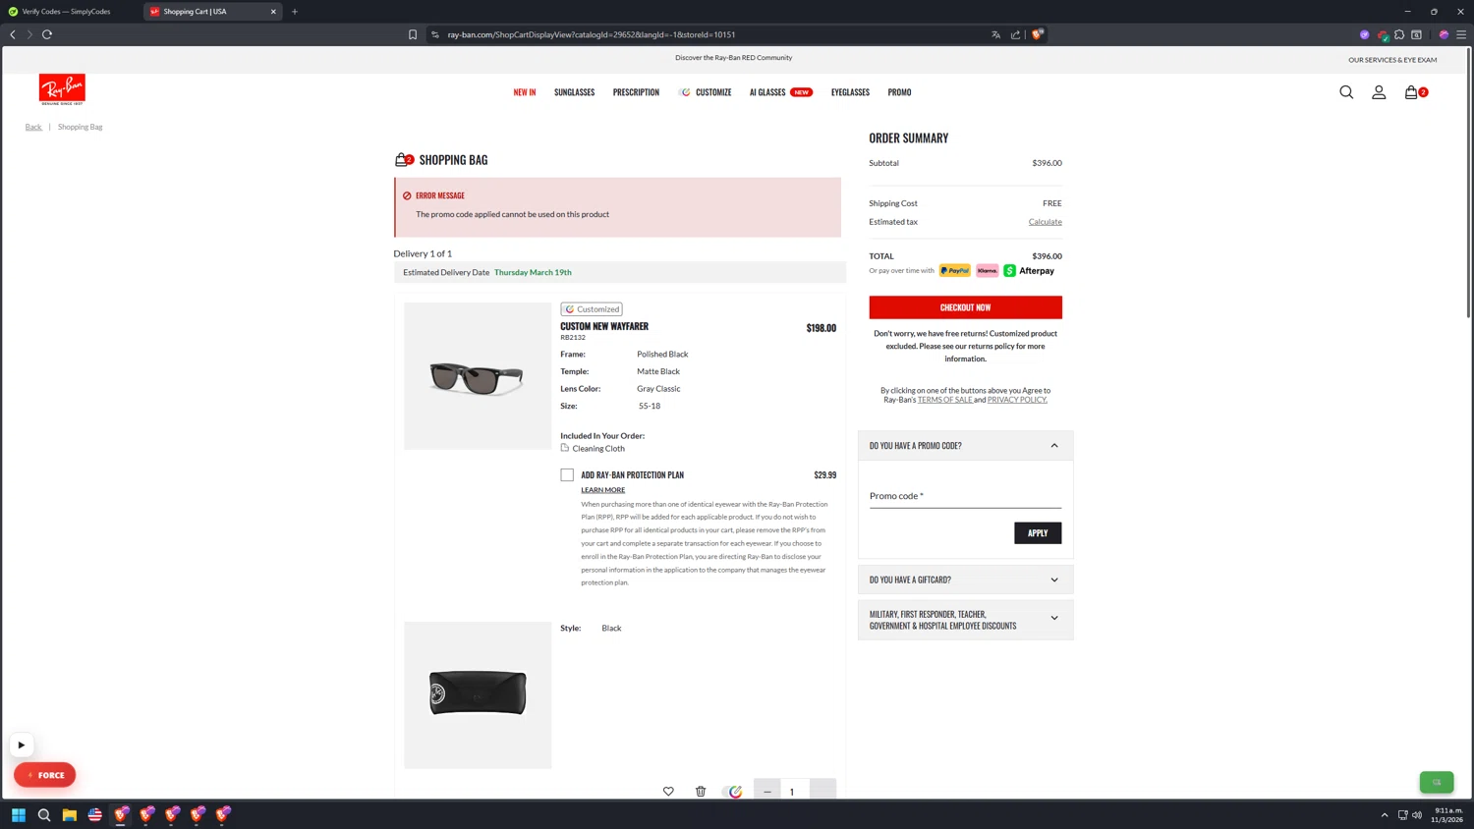Viewport: 1474px width, 829px height.
Task: Open Windows Start menu
Action: [18, 815]
